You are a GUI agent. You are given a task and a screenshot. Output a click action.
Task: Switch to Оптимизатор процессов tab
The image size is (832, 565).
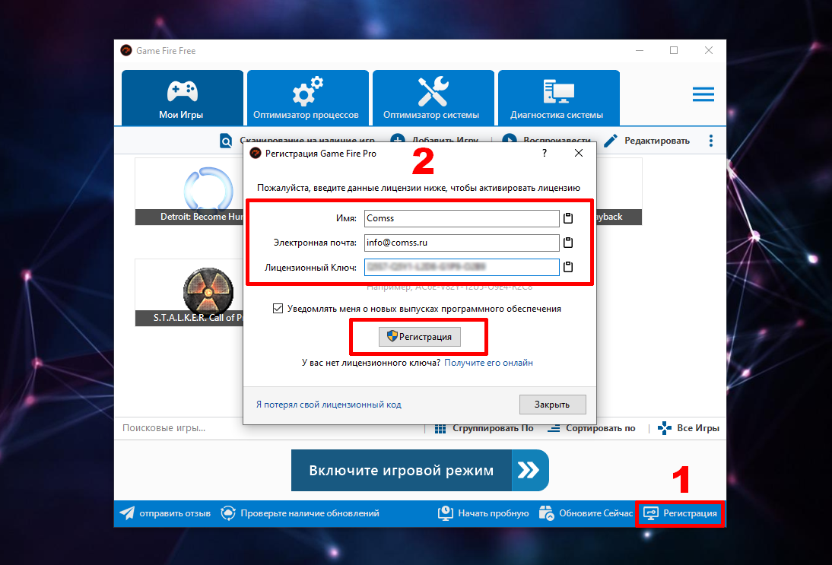point(308,97)
